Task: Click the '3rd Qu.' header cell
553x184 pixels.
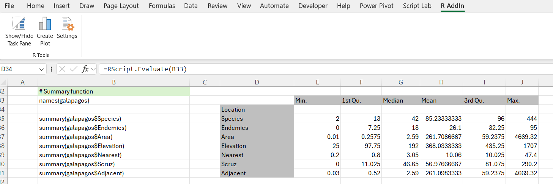Action: [484, 100]
